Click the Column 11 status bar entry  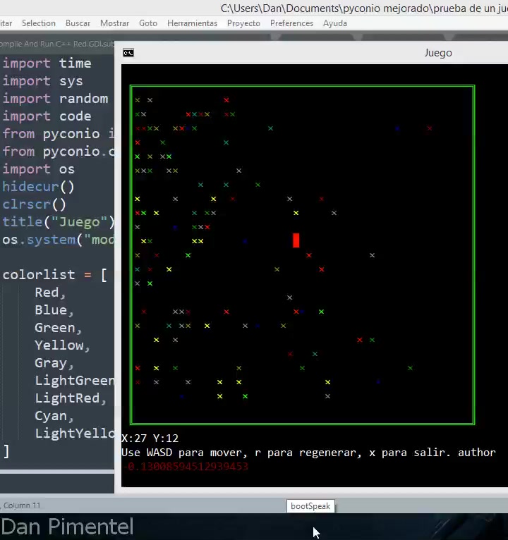pyautogui.click(x=22, y=505)
